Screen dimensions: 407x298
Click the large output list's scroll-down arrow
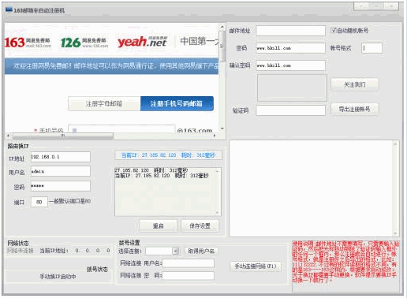pos(395,233)
